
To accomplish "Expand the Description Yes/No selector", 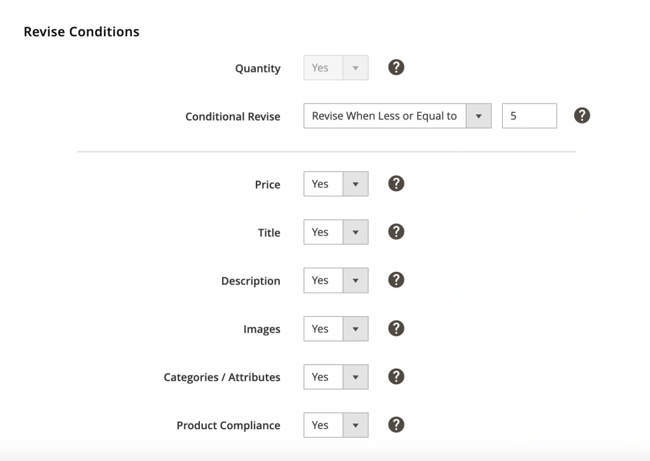I will click(356, 280).
